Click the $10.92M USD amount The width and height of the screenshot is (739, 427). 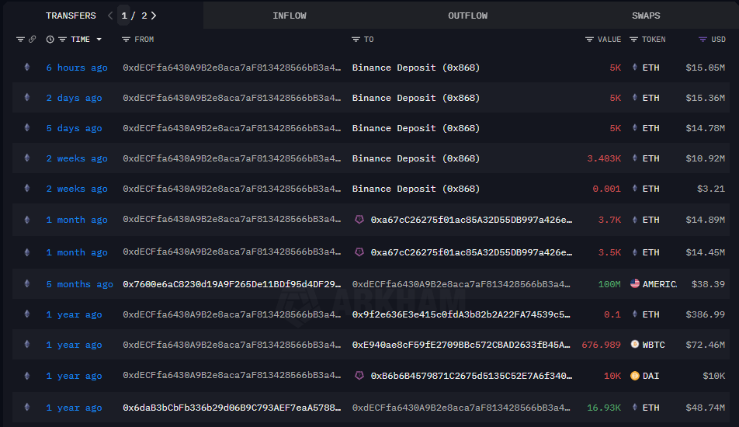pyautogui.click(x=705, y=158)
